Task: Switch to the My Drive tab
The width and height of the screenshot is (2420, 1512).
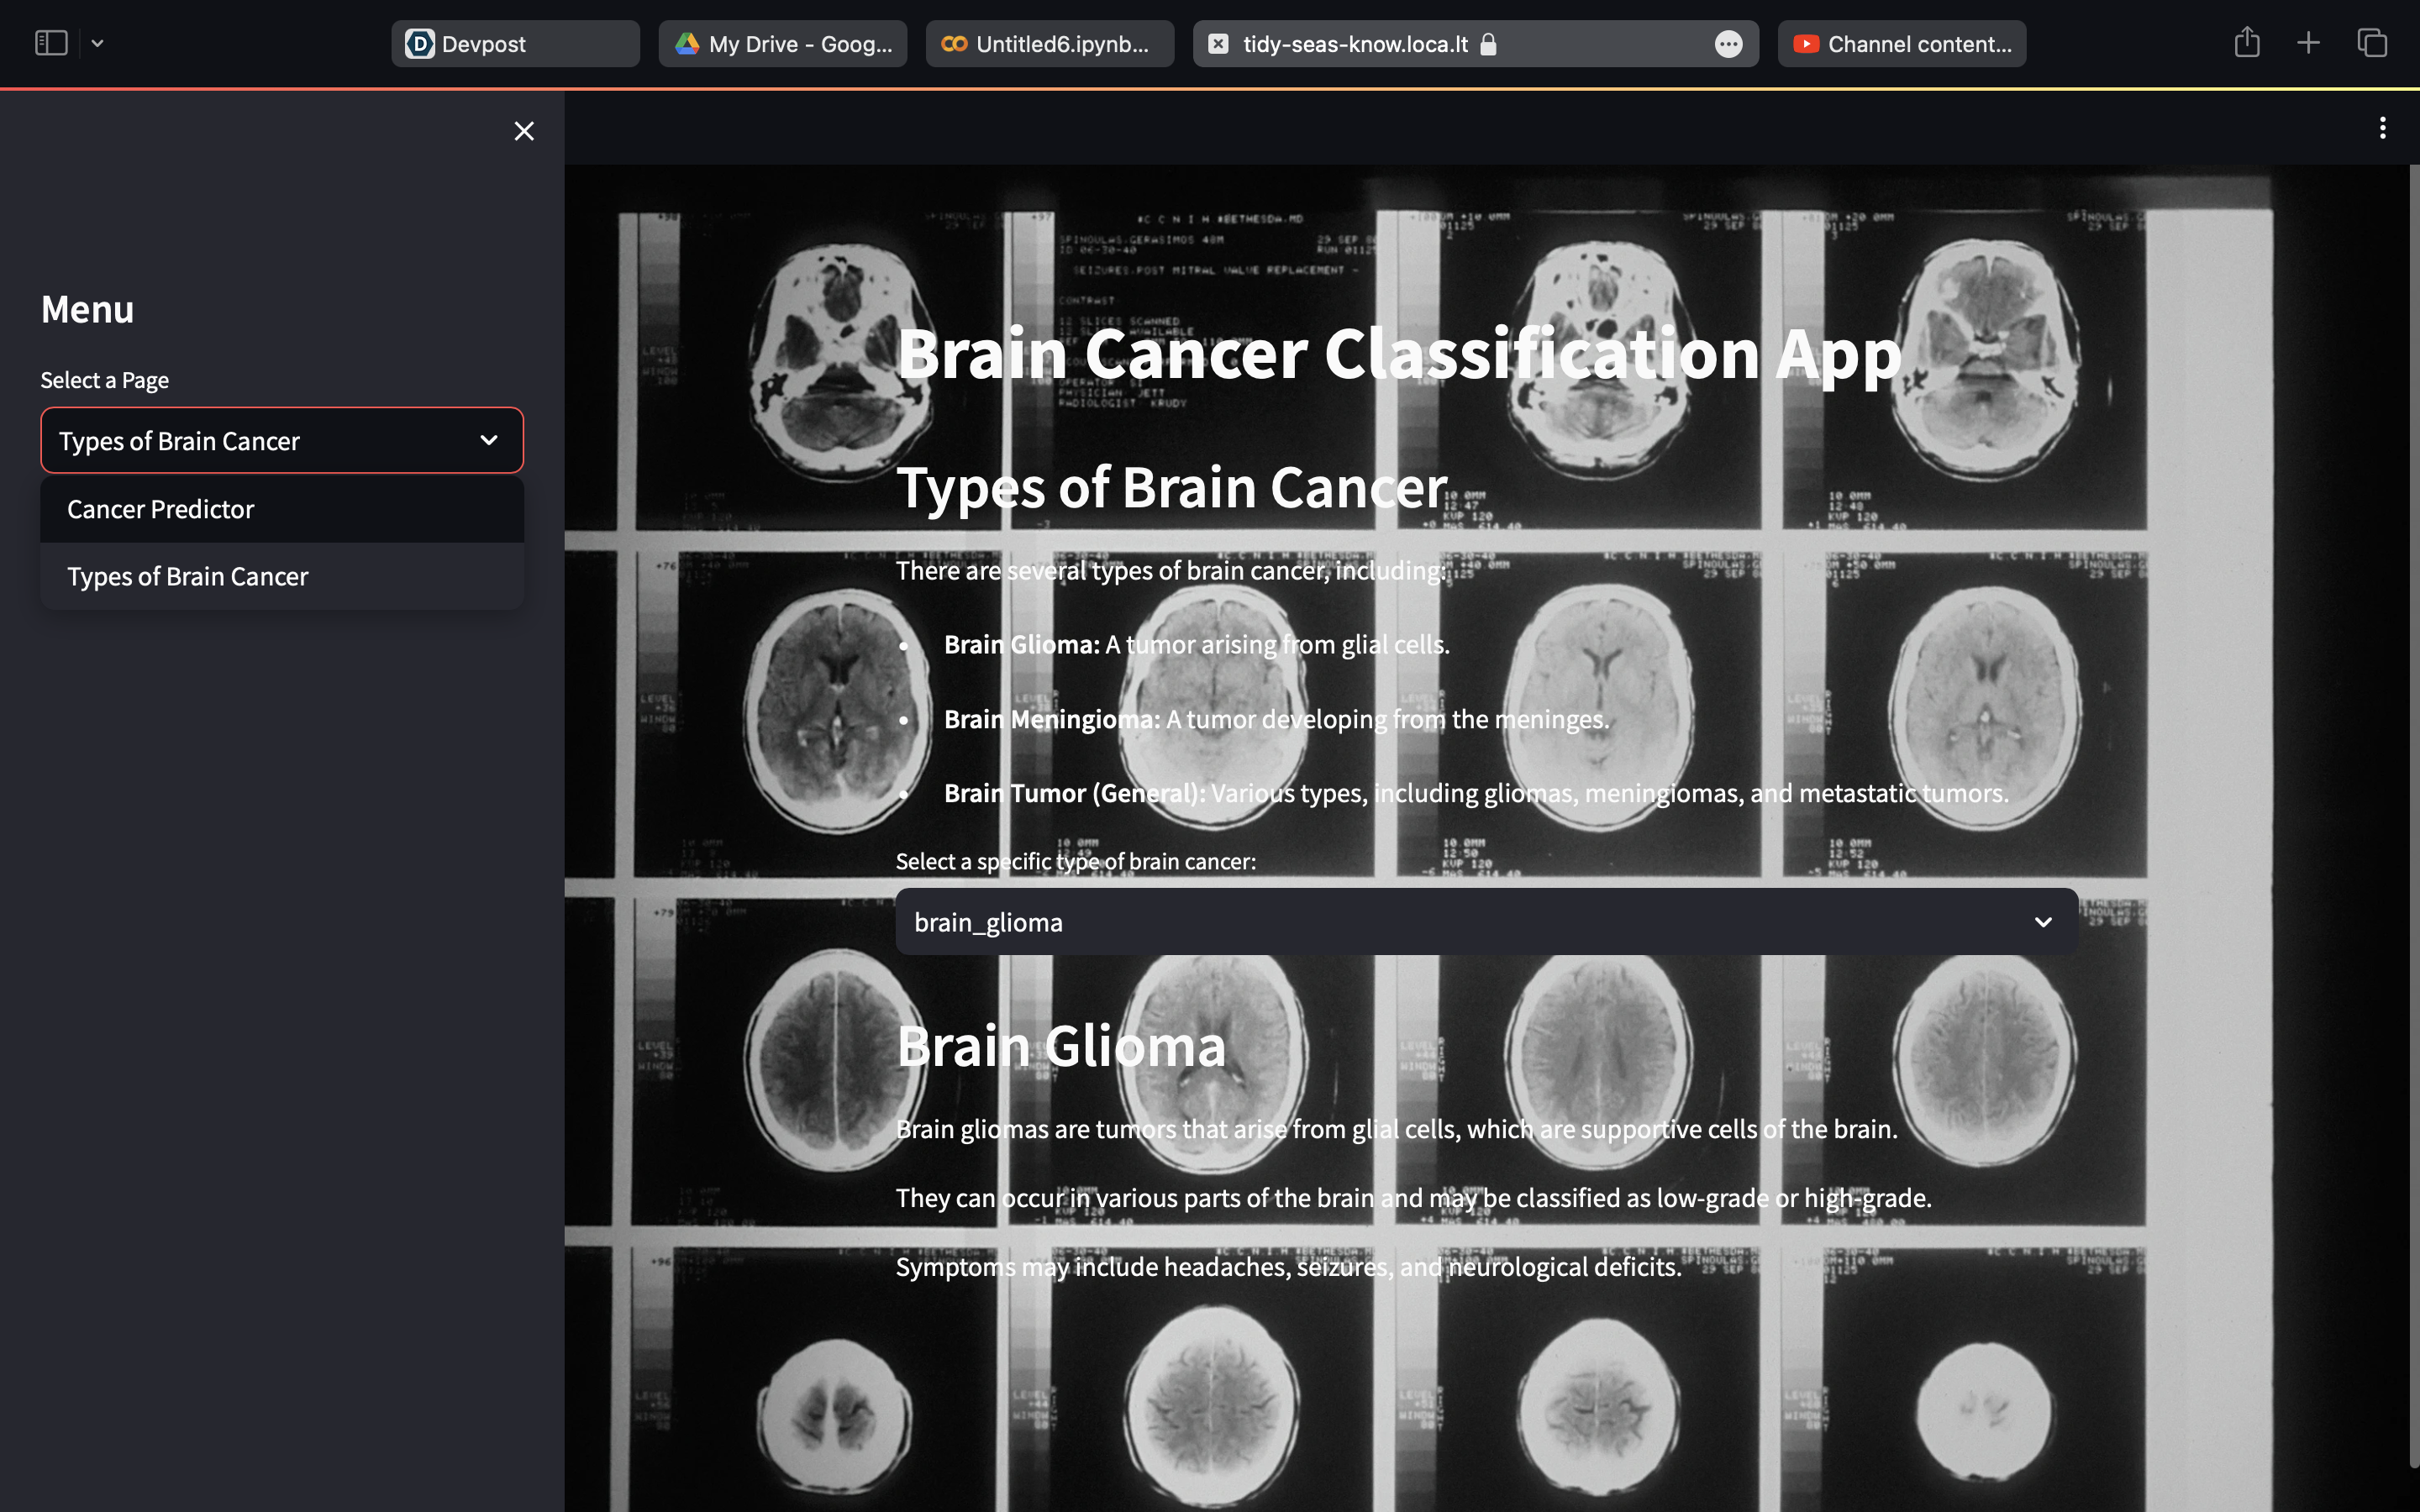Action: (x=782, y=44)
